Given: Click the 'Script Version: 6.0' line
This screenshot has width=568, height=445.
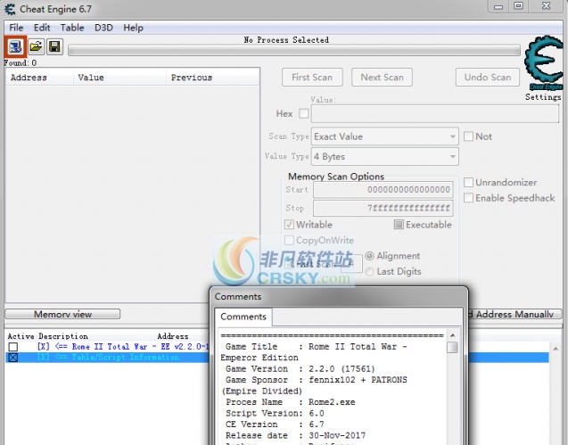Looking at the screenshot, I should 275,414.
